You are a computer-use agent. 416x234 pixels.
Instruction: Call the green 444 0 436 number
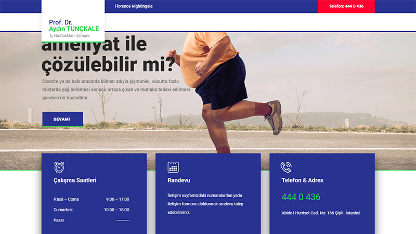[301, 197]
